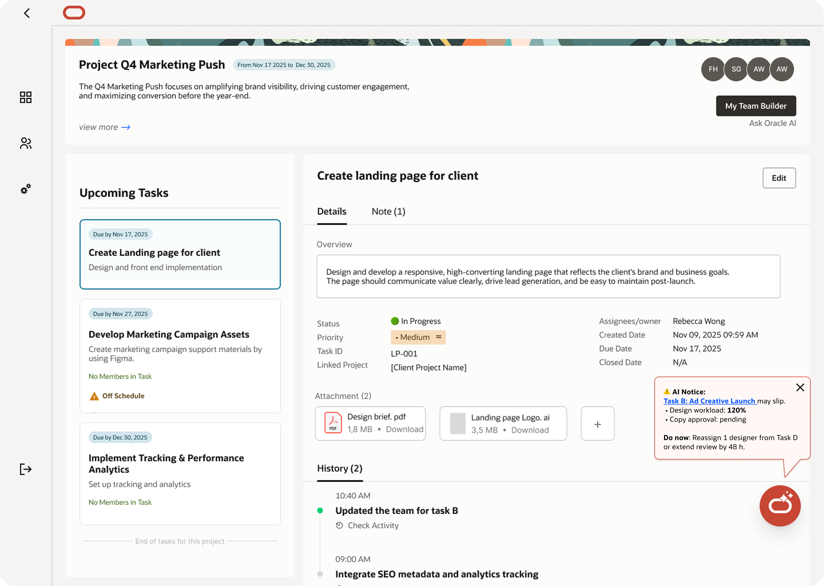Open the team members icon in sidebar
This screenshot has width=824, height=586.
26,143
